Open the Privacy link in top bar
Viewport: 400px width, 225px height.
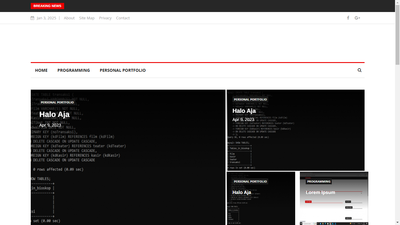[105, 18]
